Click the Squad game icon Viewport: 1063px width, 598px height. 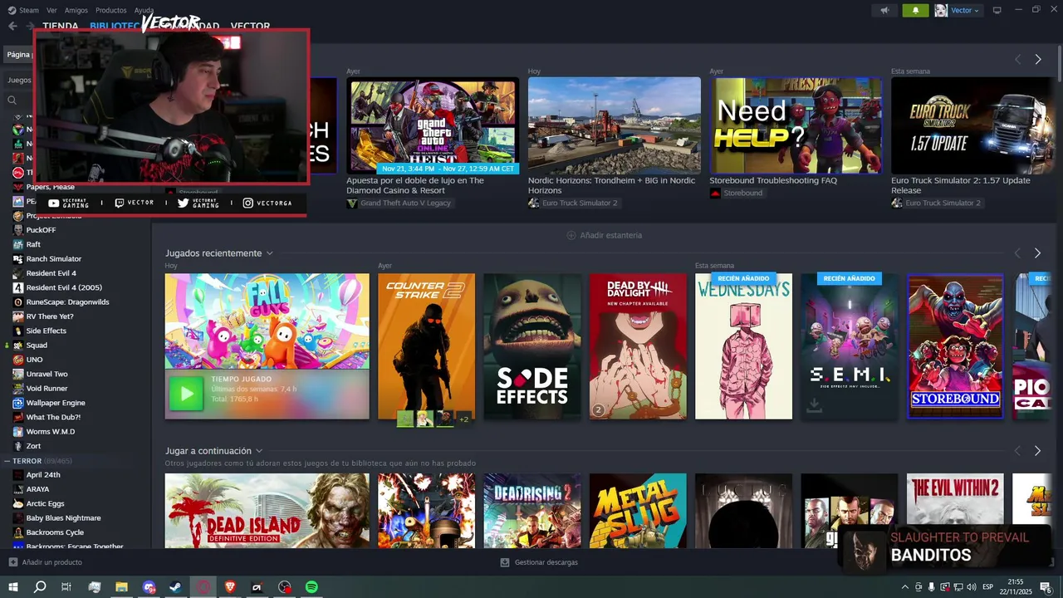[x=18, y=345]
